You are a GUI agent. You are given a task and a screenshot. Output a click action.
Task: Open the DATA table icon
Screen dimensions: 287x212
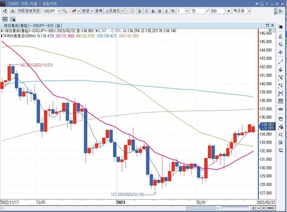coord(281,101)
